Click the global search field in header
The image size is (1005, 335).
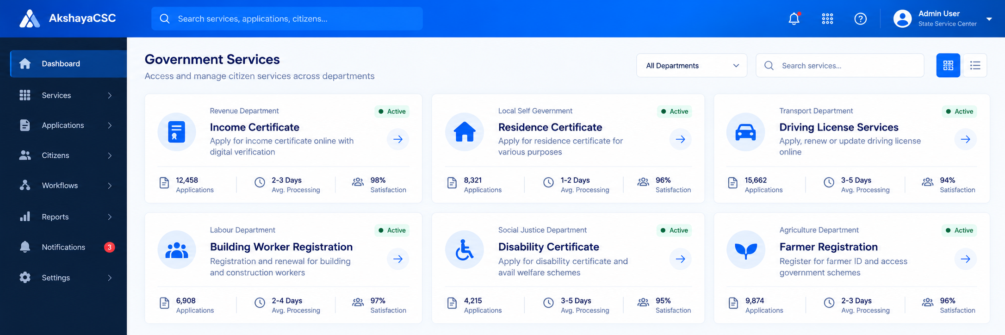[x=287, y=19]
